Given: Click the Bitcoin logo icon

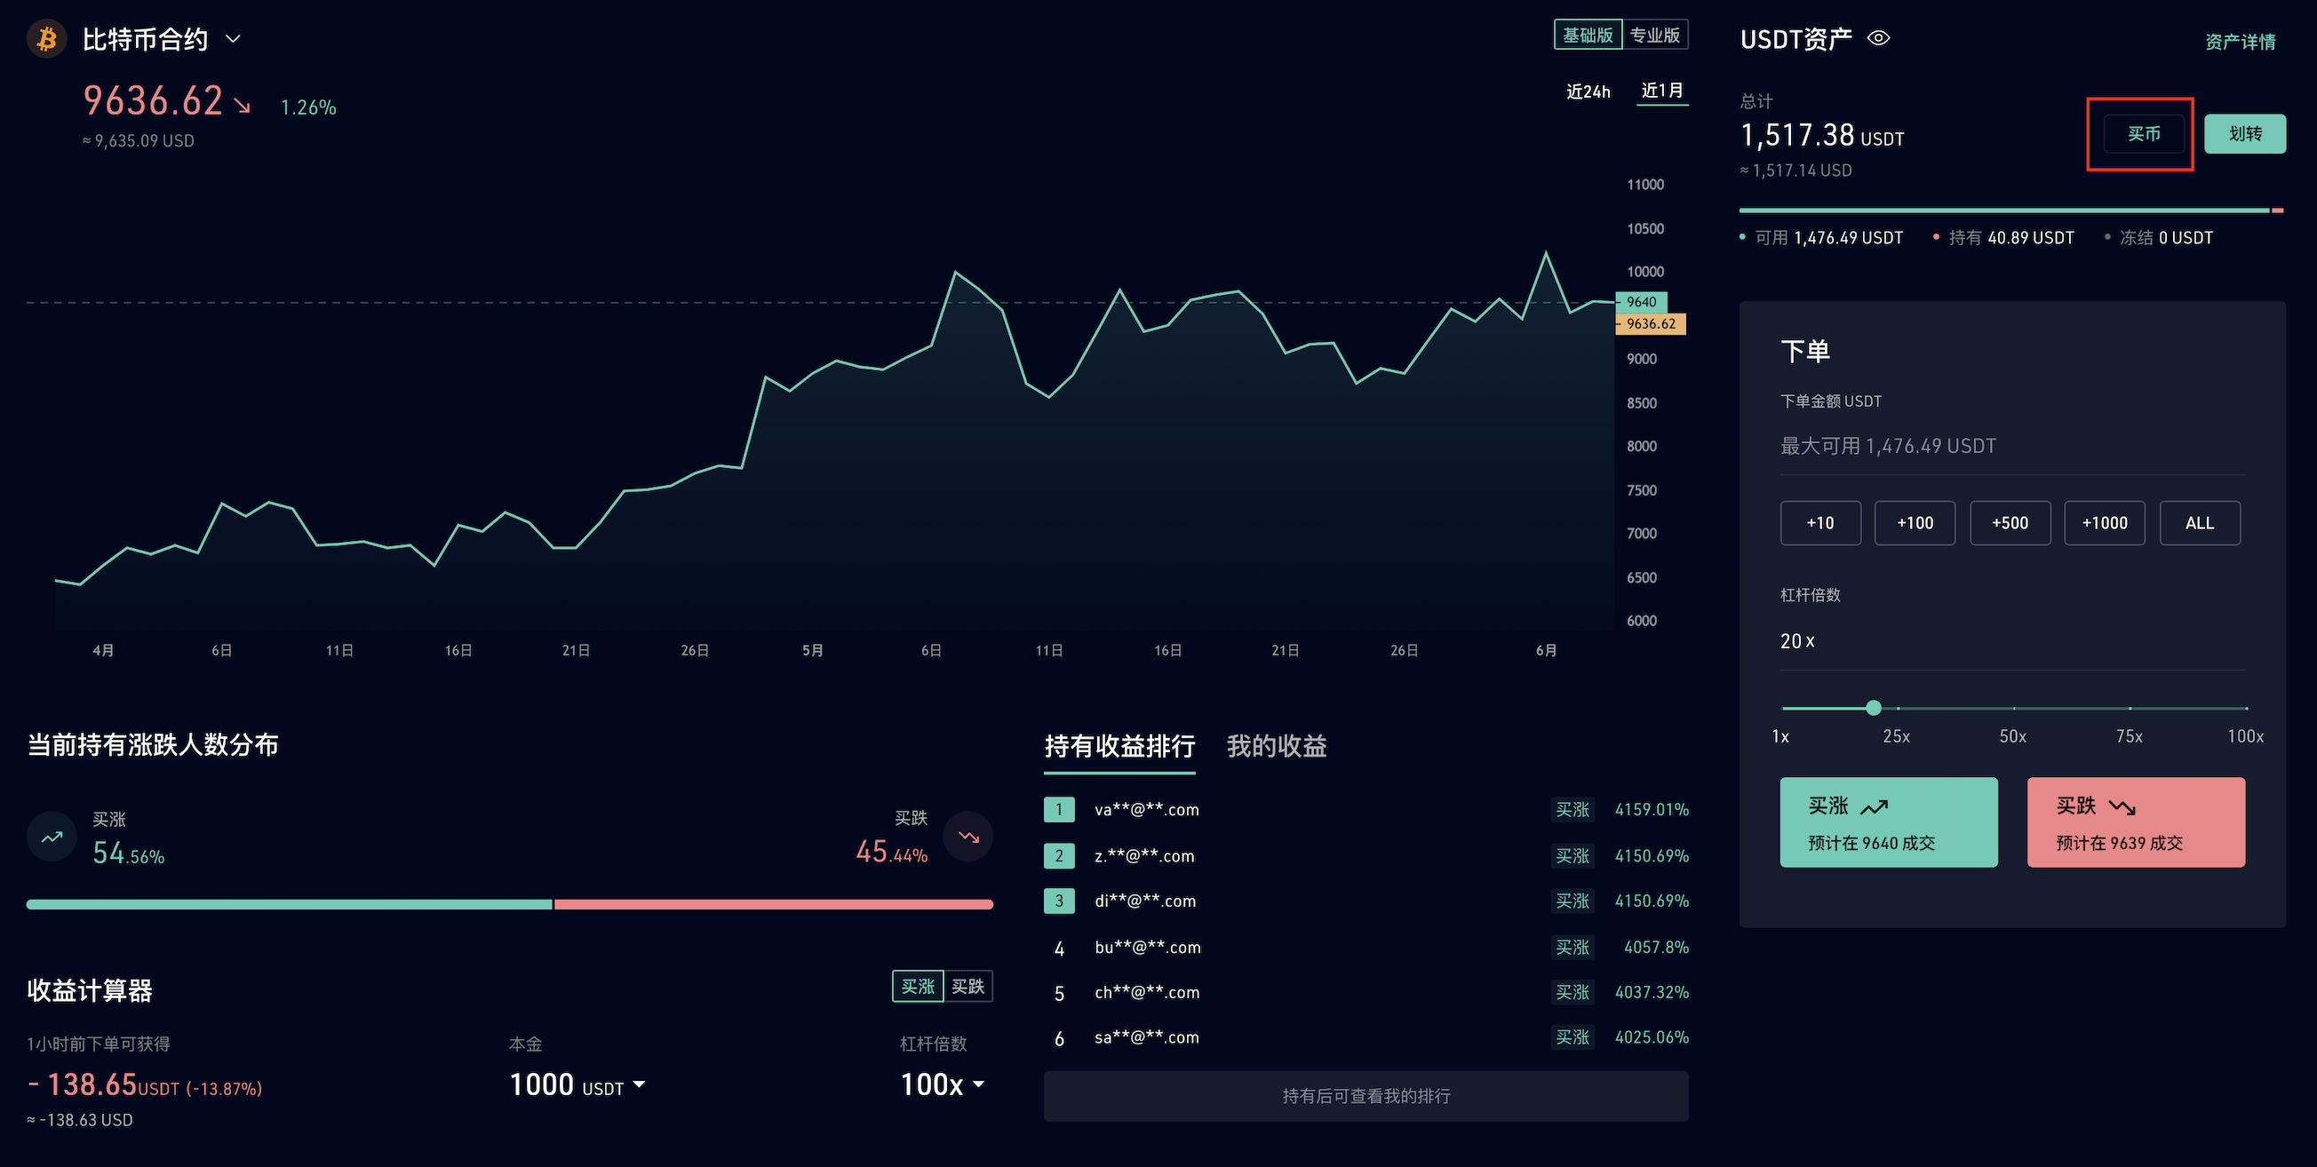Looking at the screenshot, I should point(47,39).
